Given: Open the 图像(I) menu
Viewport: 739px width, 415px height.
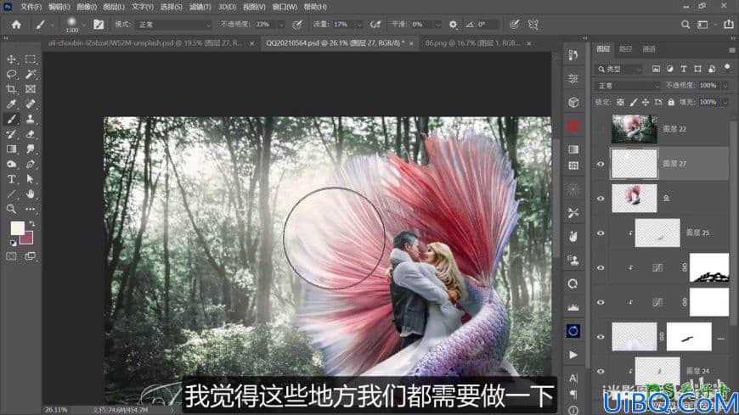Looking at the screenshot, I should pyautogui.click(x=87, y=7).
